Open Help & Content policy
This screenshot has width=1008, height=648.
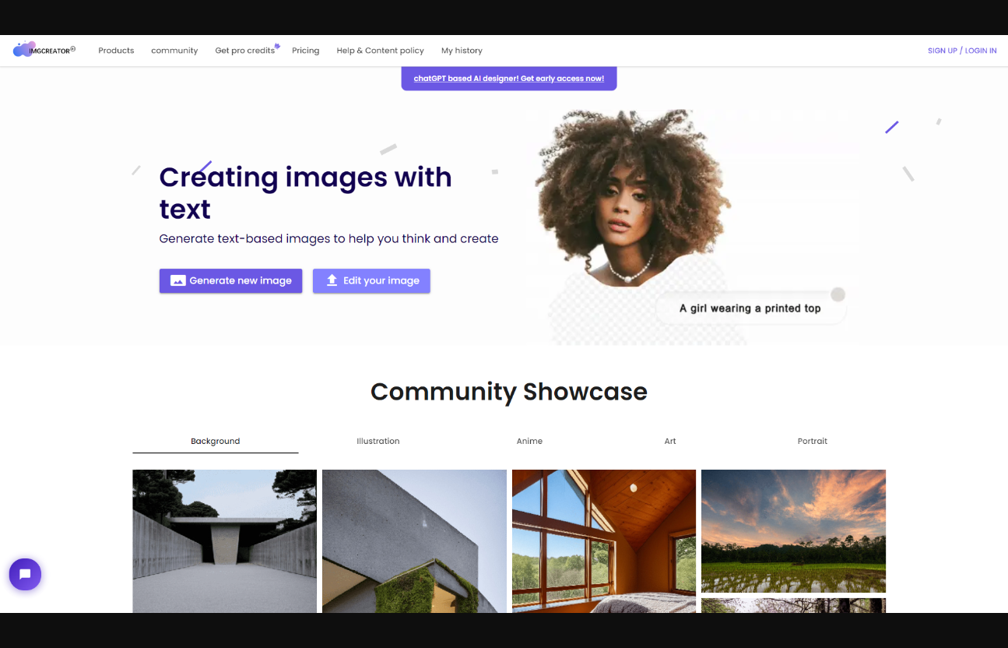tap(380, 51)
